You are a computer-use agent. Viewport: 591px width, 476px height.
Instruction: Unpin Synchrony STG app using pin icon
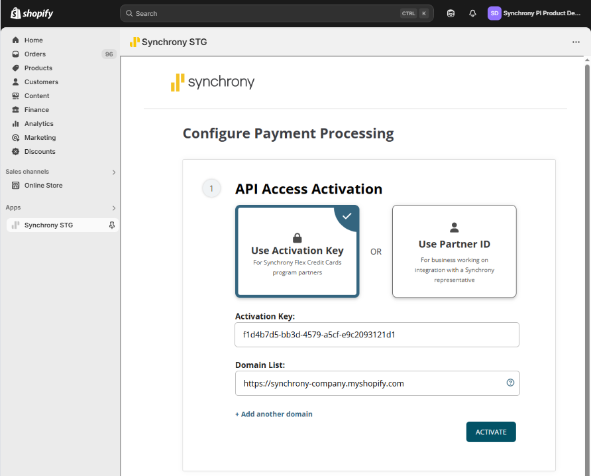(x=112, y=225)
